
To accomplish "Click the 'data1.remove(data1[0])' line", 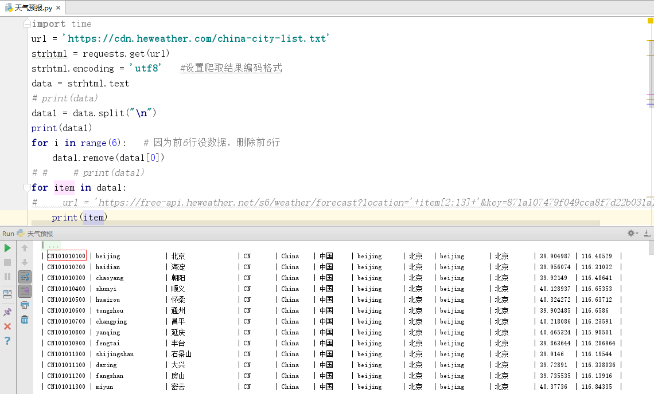I will 108,158.
